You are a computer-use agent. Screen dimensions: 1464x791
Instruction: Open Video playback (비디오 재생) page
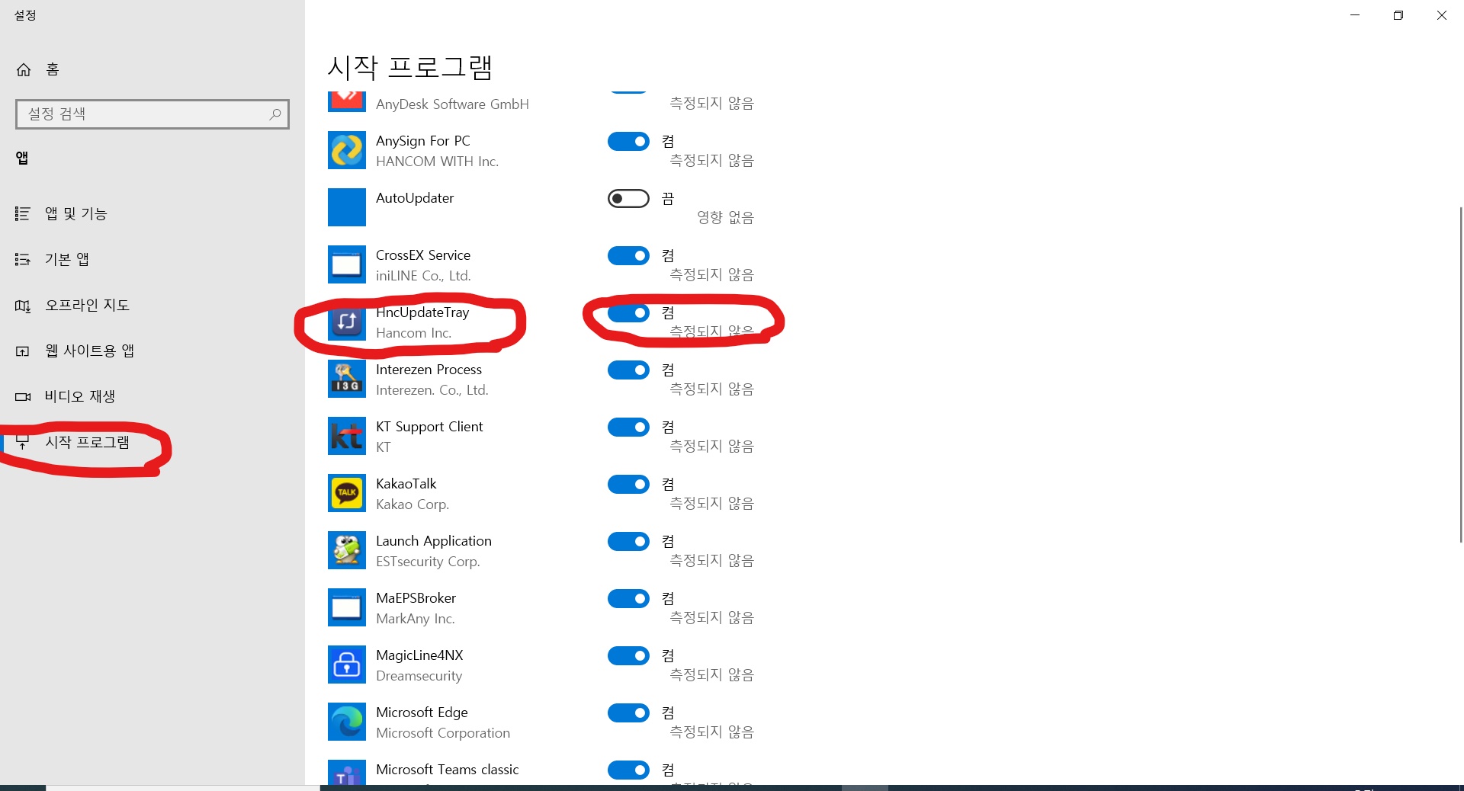(152, 397)
